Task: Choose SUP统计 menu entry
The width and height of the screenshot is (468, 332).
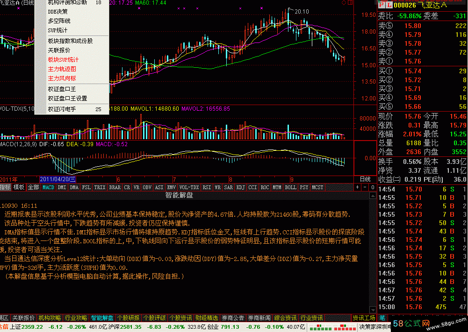Action: 72,30
